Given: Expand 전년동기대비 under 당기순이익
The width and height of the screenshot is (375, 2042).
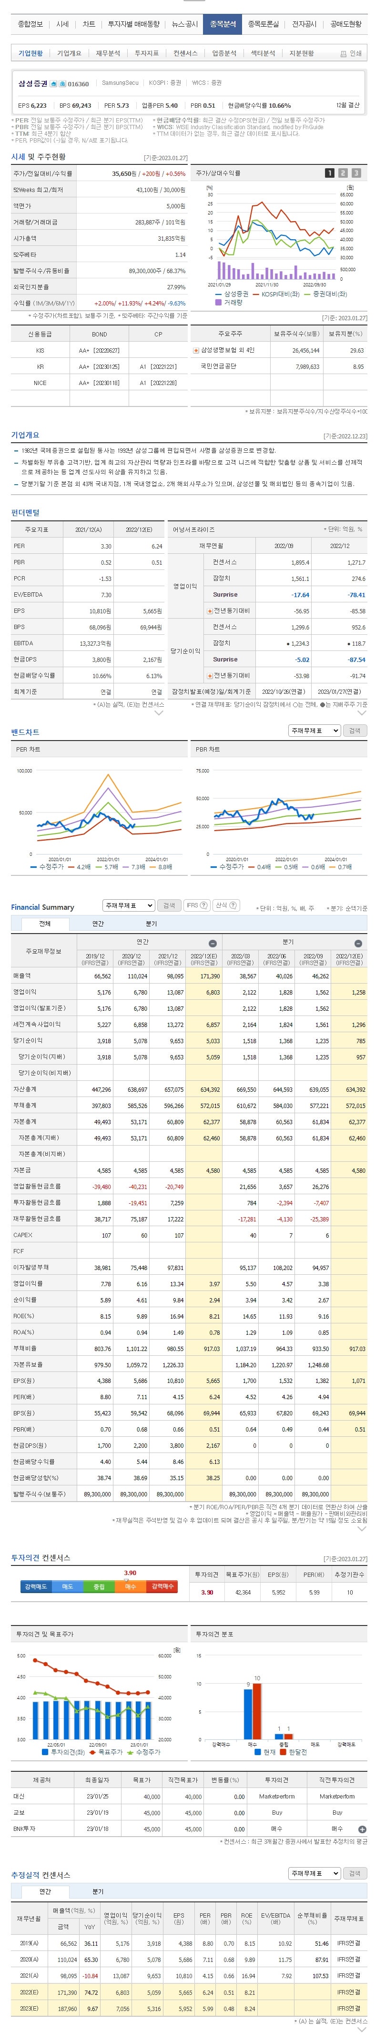Looking at the screenshot, I should [209, 676].
